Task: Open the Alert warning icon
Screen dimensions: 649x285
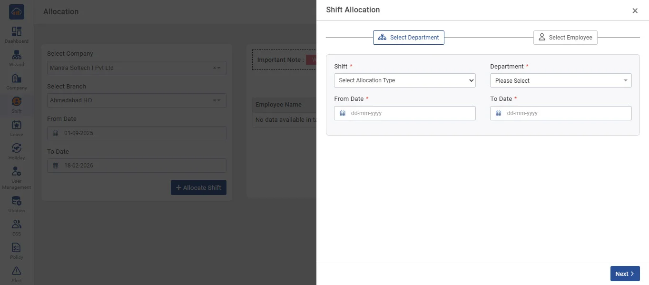Action: pos(17,271)
